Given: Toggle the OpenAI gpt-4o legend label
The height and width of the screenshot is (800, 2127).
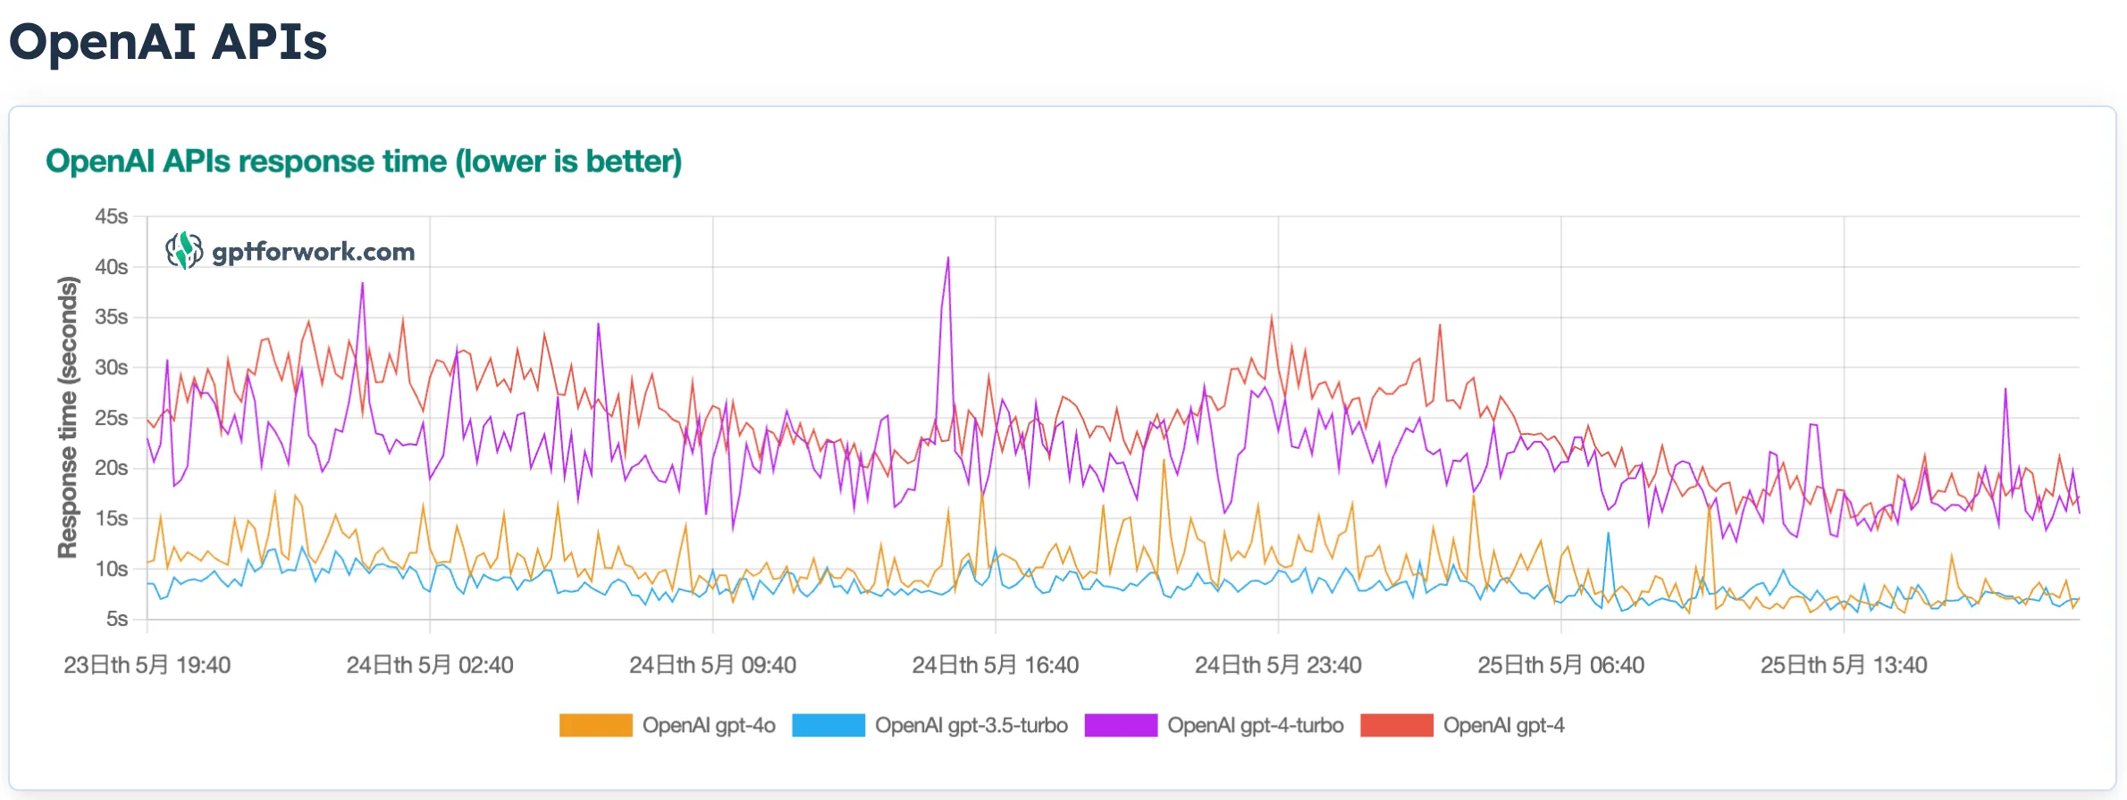Looking at the screenshot, I should 709,725.
